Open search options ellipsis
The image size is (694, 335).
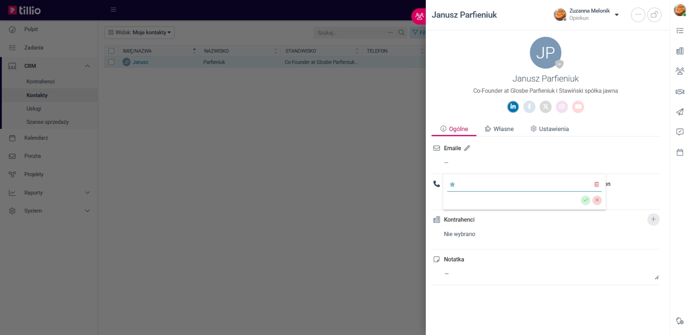[390, 32]
